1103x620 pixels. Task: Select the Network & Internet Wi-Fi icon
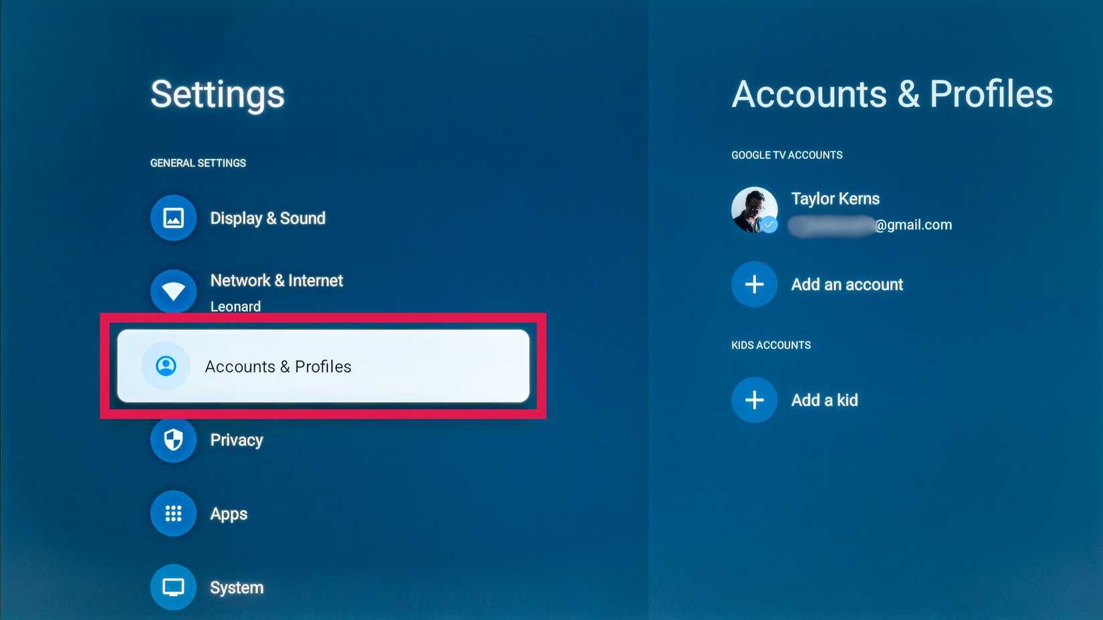(173, 291)
